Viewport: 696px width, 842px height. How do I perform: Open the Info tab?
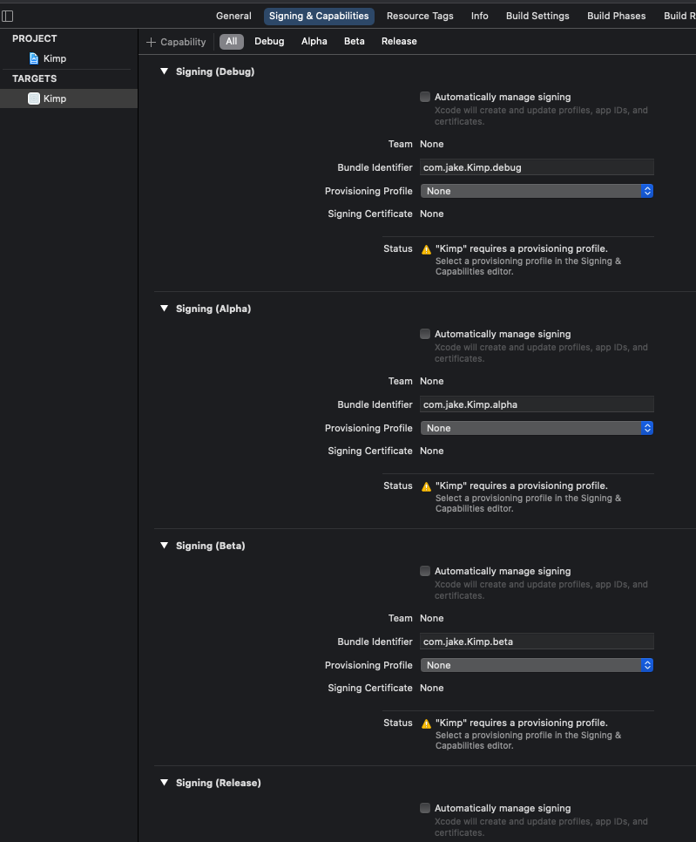(x=480, y=16)
